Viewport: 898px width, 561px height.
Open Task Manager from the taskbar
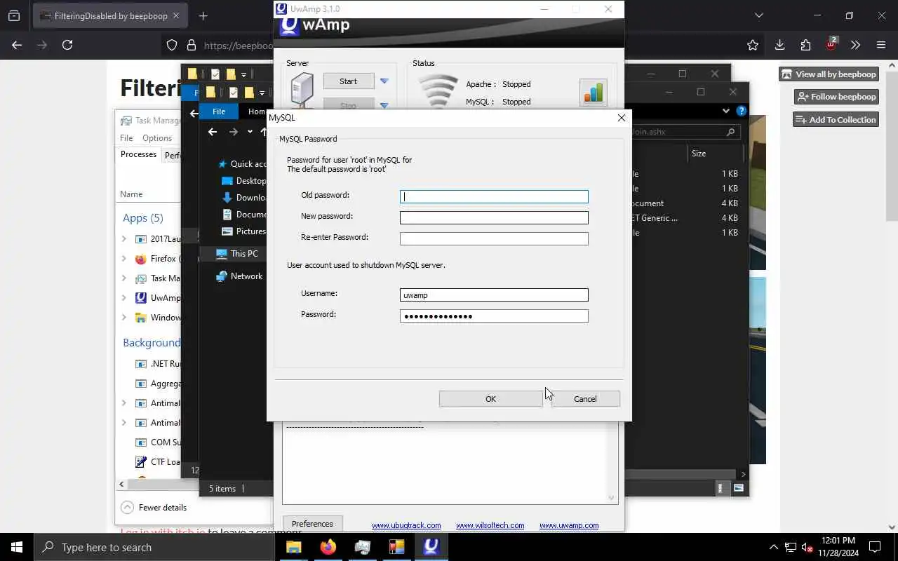point(362,547)
